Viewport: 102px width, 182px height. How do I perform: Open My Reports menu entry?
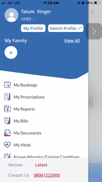point(24,109)
